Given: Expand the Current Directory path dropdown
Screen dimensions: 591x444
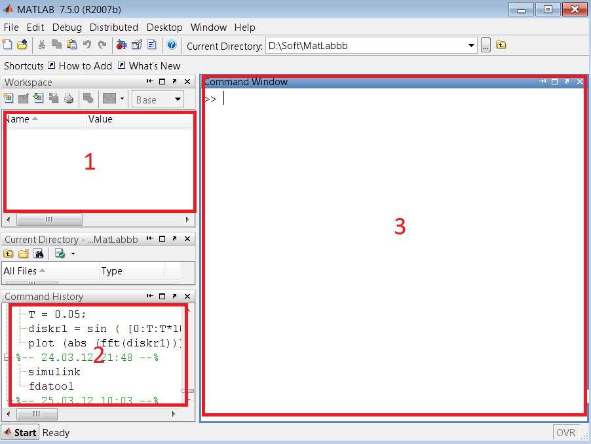Looking at the screenshot, I should click(471, 46).
